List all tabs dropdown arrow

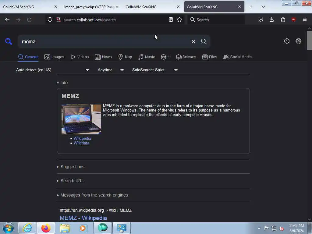(x=263, y=7)
